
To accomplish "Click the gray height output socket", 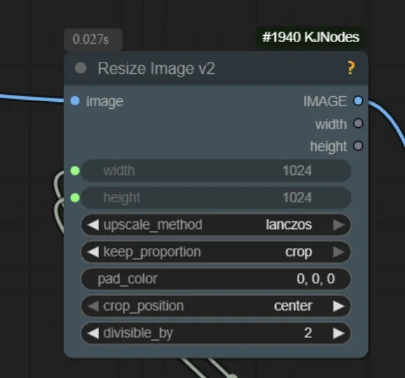I will point(358,146).
